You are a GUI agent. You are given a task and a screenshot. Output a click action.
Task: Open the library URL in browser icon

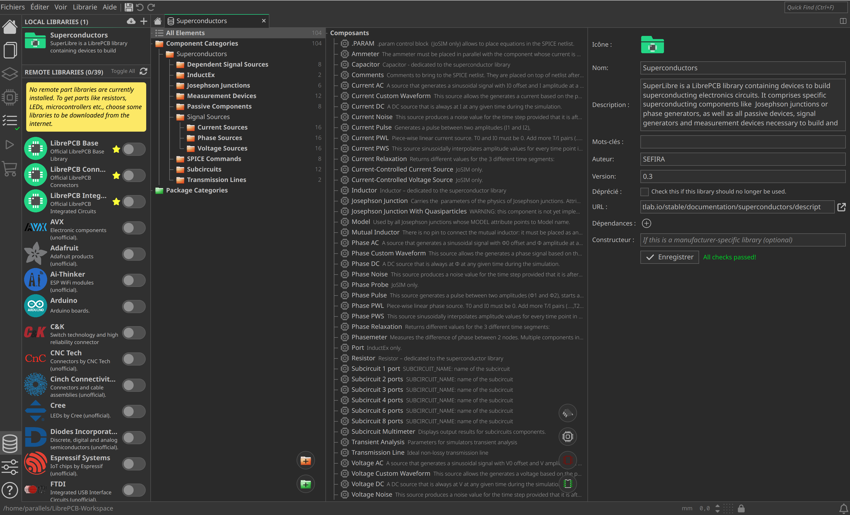point(841,207)
